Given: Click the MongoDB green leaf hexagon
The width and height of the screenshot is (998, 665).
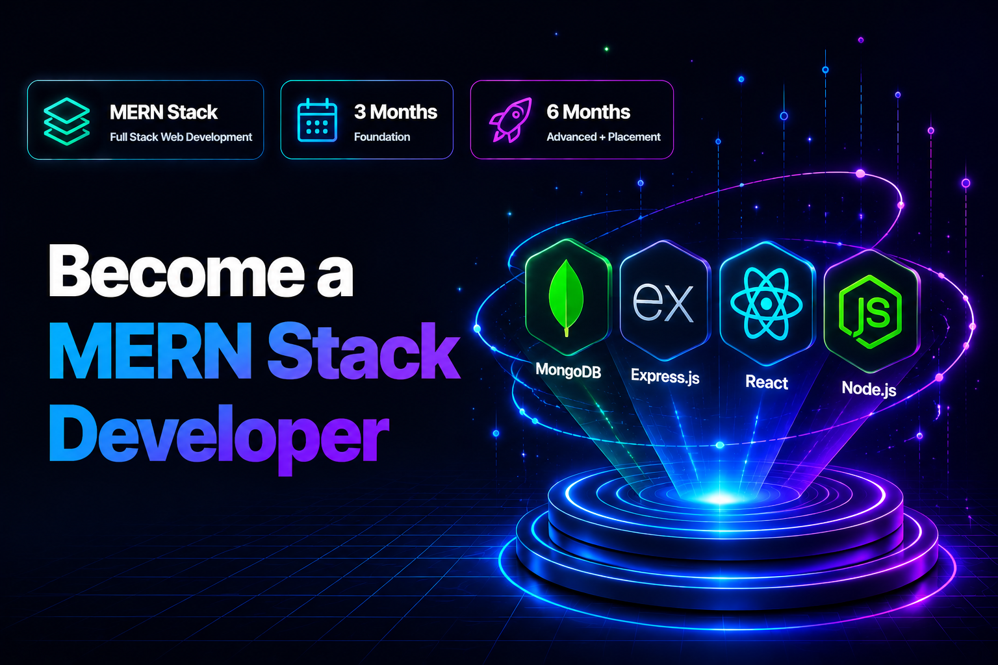Looking at the screenshot, I should (567, 297).
